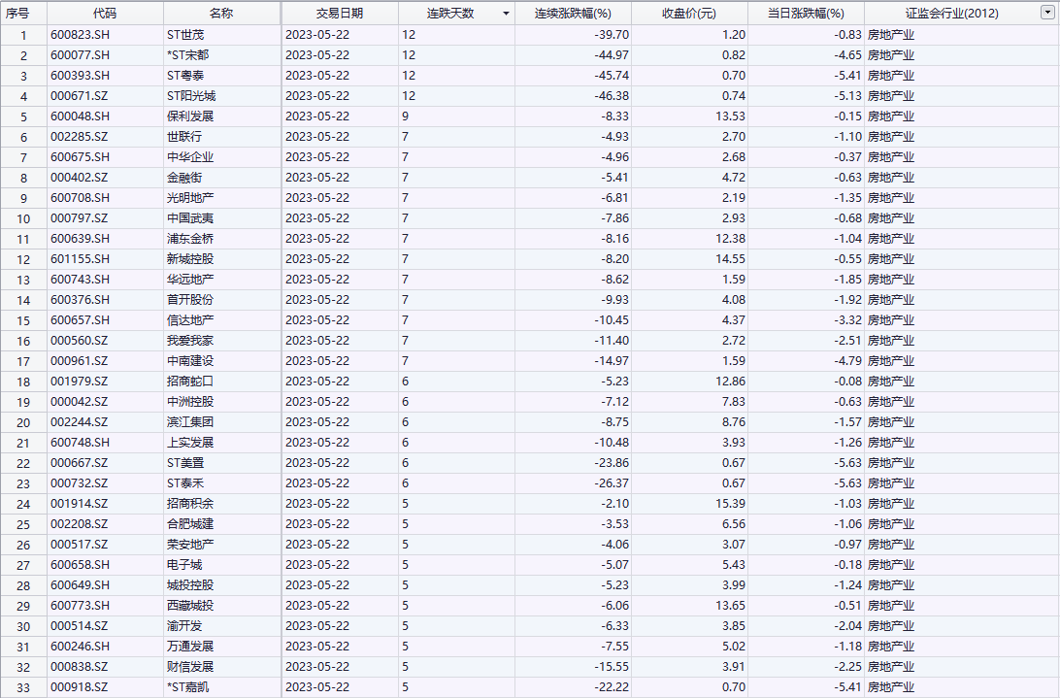Click stock code 000918.SZ cell
Viewport: 1060px width, 698px height.
[79, 687]
